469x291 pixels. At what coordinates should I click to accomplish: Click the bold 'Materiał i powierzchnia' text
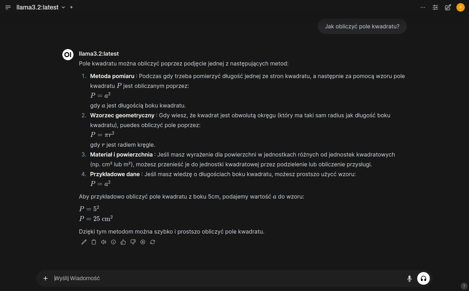click(121, 154)
